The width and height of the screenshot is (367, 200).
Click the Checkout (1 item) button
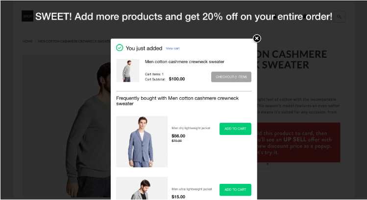(x=231, y=77)
